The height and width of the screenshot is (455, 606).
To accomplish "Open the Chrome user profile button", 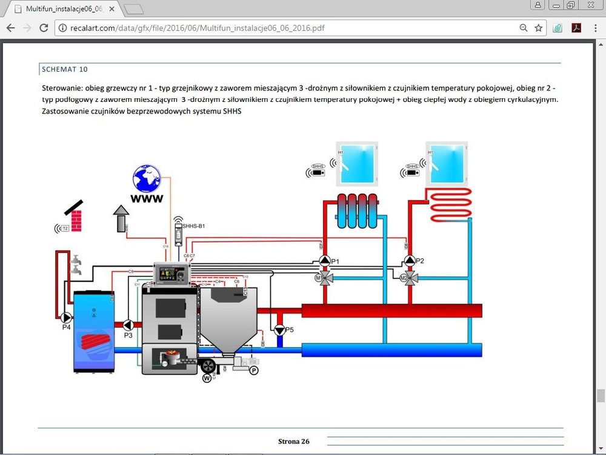I will coord(538,5).
